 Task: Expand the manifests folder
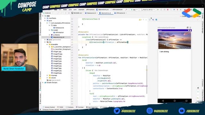(x=45, y=18)
